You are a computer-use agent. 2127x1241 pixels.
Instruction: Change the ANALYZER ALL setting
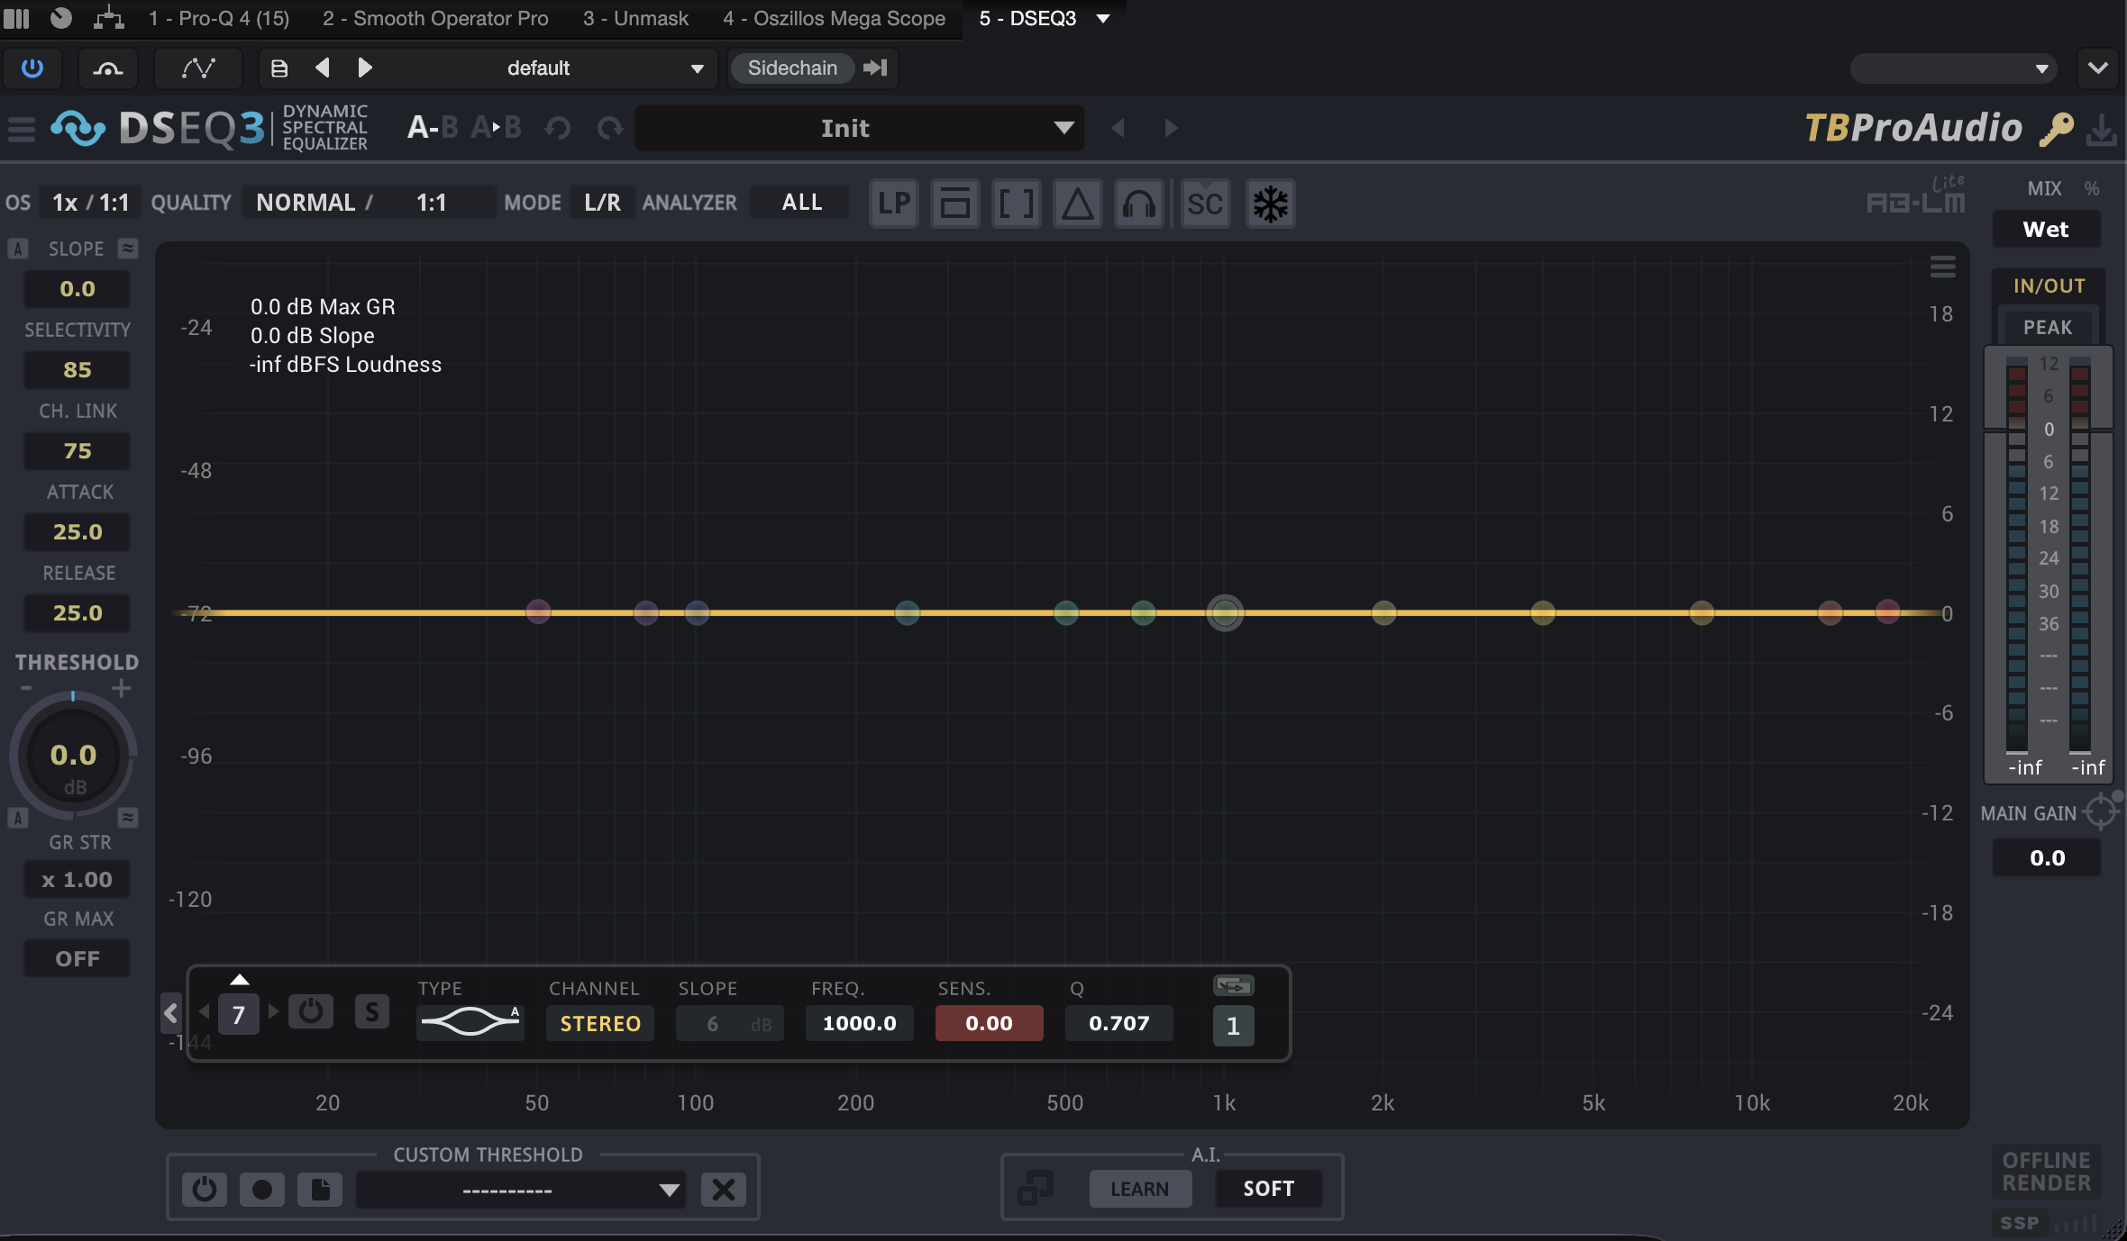coord(801,203)
